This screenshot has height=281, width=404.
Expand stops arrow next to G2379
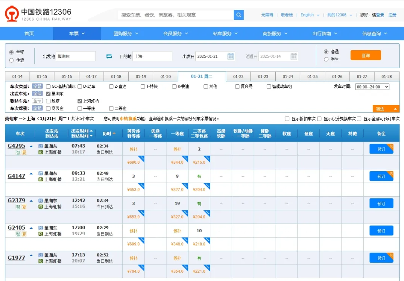coord(31,201)
